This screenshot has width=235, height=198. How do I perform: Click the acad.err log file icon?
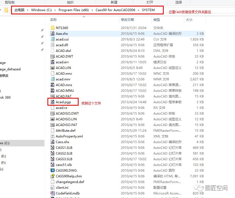coord(53,62)
